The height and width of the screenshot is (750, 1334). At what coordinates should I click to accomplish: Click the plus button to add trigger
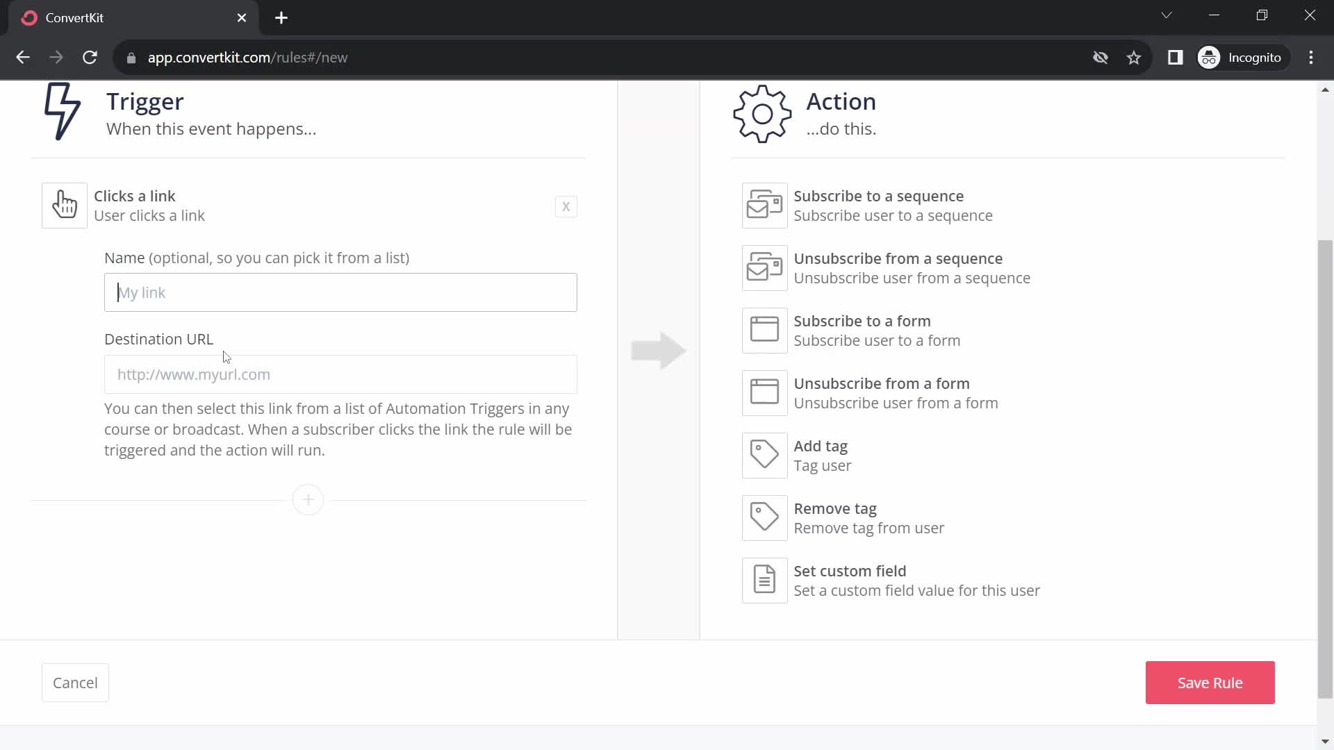tap(310, 500)
